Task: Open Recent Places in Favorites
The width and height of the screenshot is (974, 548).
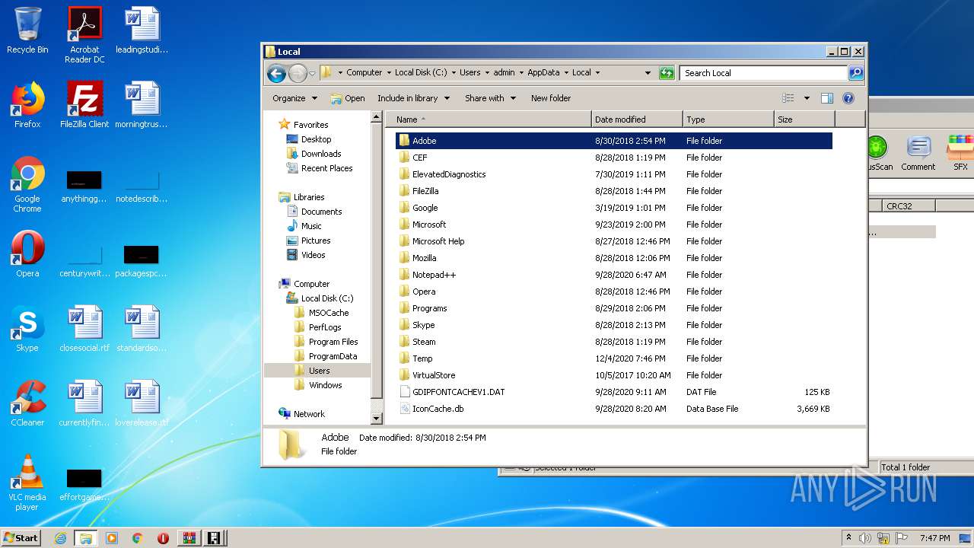Action: [326, 168]
